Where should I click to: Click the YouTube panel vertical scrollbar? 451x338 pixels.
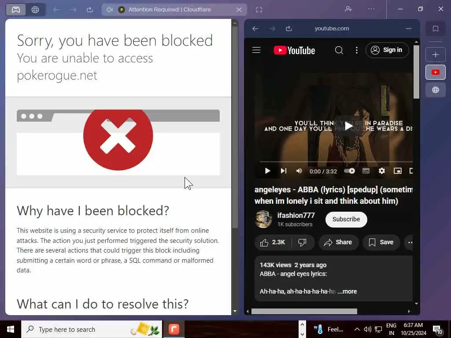[416, 72]
